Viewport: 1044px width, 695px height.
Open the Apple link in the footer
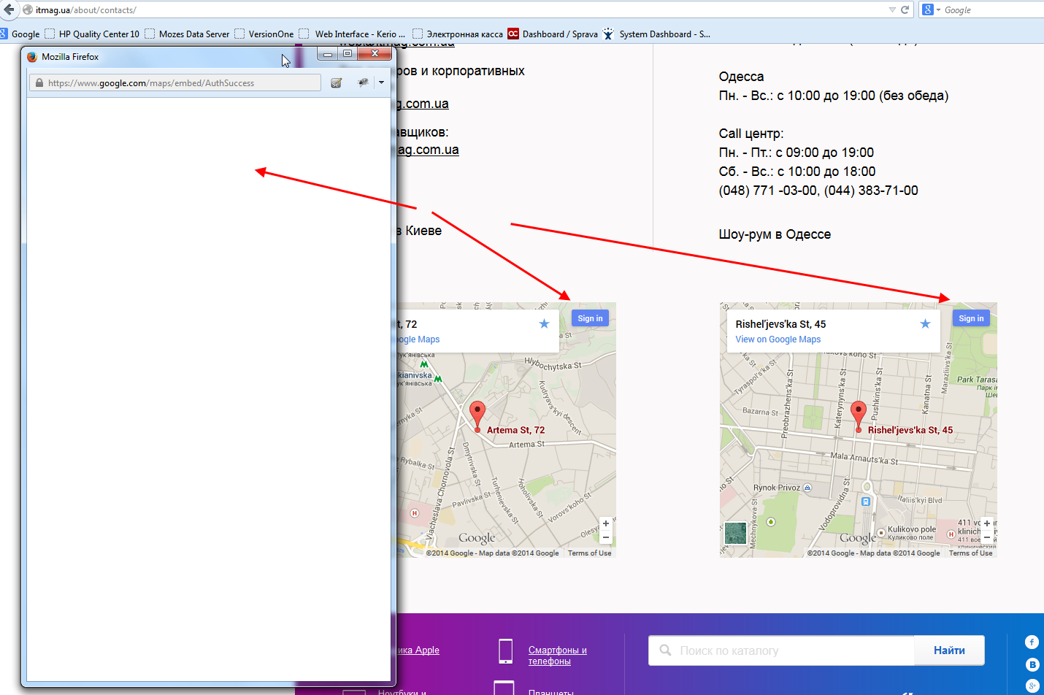coord(418,650)
